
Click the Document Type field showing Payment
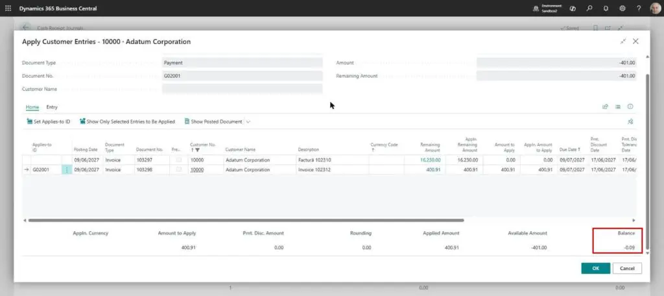tap(243, 63)
